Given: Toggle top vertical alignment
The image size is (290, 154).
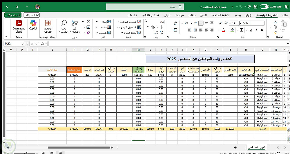Looking at the screenshot, I should pyautogui.click(x=212, y=23).
